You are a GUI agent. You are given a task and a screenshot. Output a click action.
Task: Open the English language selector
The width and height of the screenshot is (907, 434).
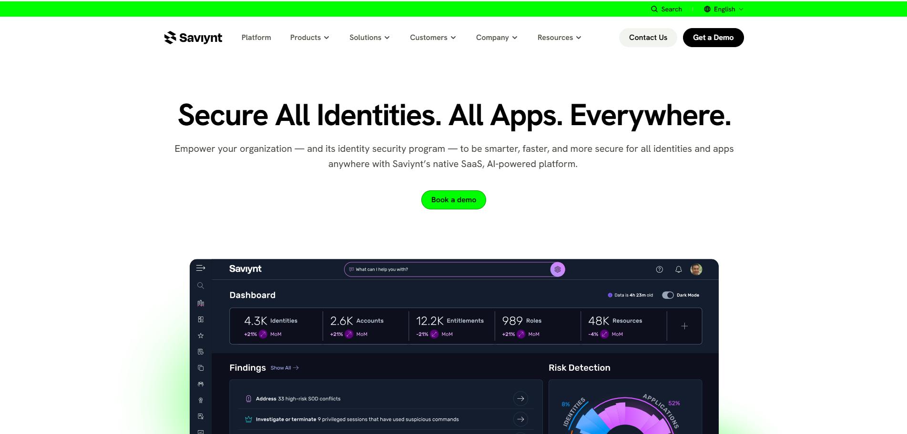[x=723, y=9]
